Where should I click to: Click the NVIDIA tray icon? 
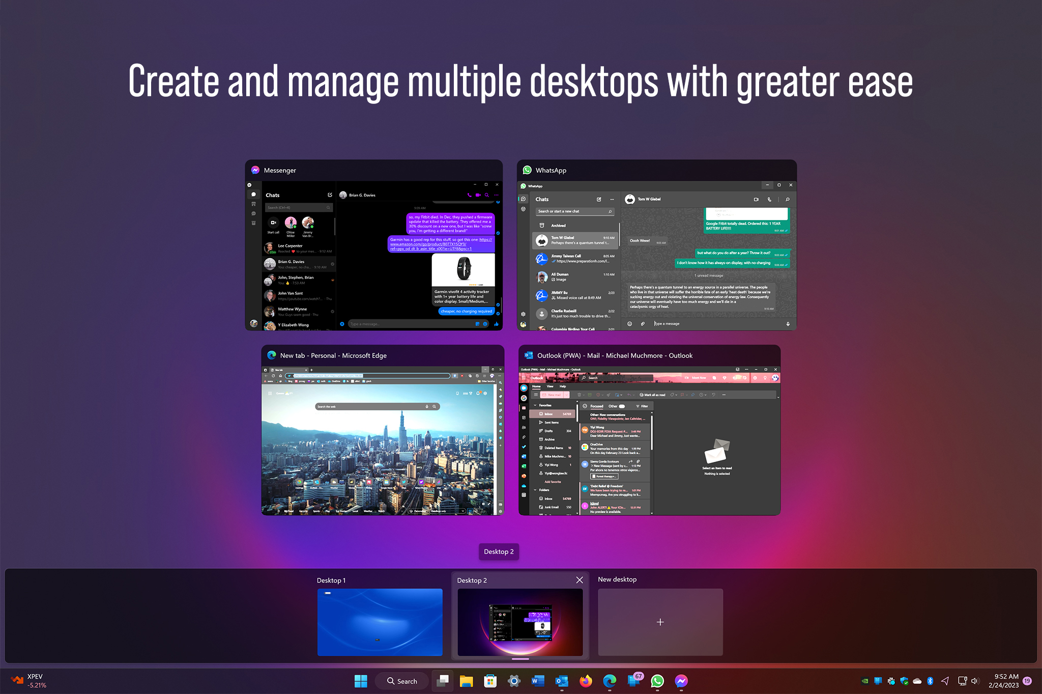[865, 681]
